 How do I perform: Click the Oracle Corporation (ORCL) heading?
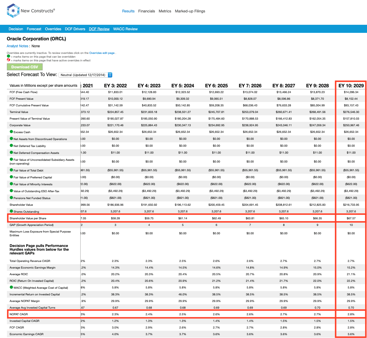coord(37,39)
